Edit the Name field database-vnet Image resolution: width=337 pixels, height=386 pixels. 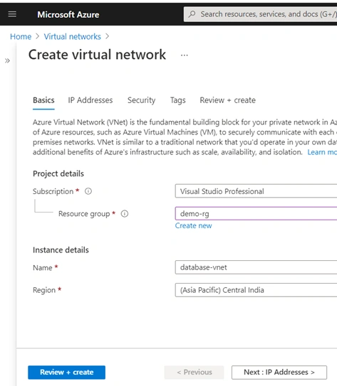click(x=256, y=267)
